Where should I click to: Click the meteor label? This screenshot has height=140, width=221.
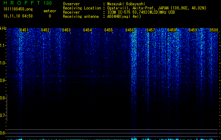50,11
